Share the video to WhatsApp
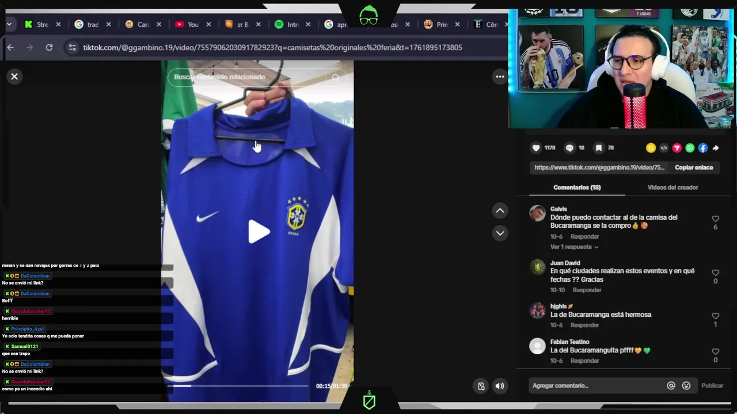 (690, 148)
